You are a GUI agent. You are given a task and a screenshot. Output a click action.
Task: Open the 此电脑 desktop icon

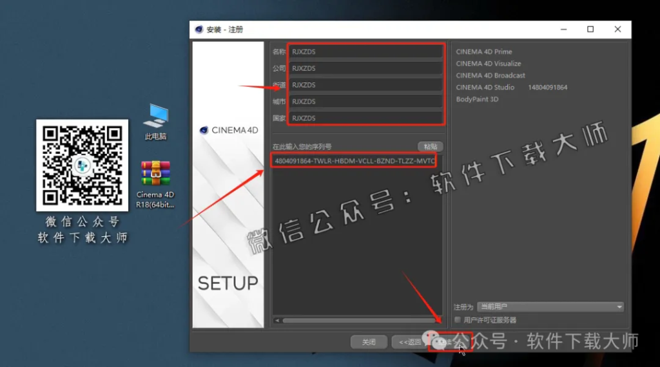[x=156, y=122]
